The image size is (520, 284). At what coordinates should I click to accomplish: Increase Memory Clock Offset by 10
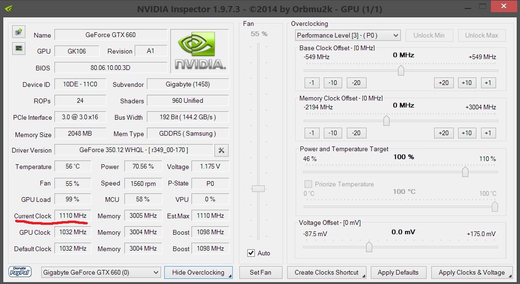pos(467,133)
